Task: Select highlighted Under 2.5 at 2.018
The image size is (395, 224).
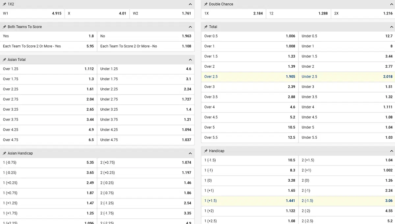Action: (x=347, y=77)
